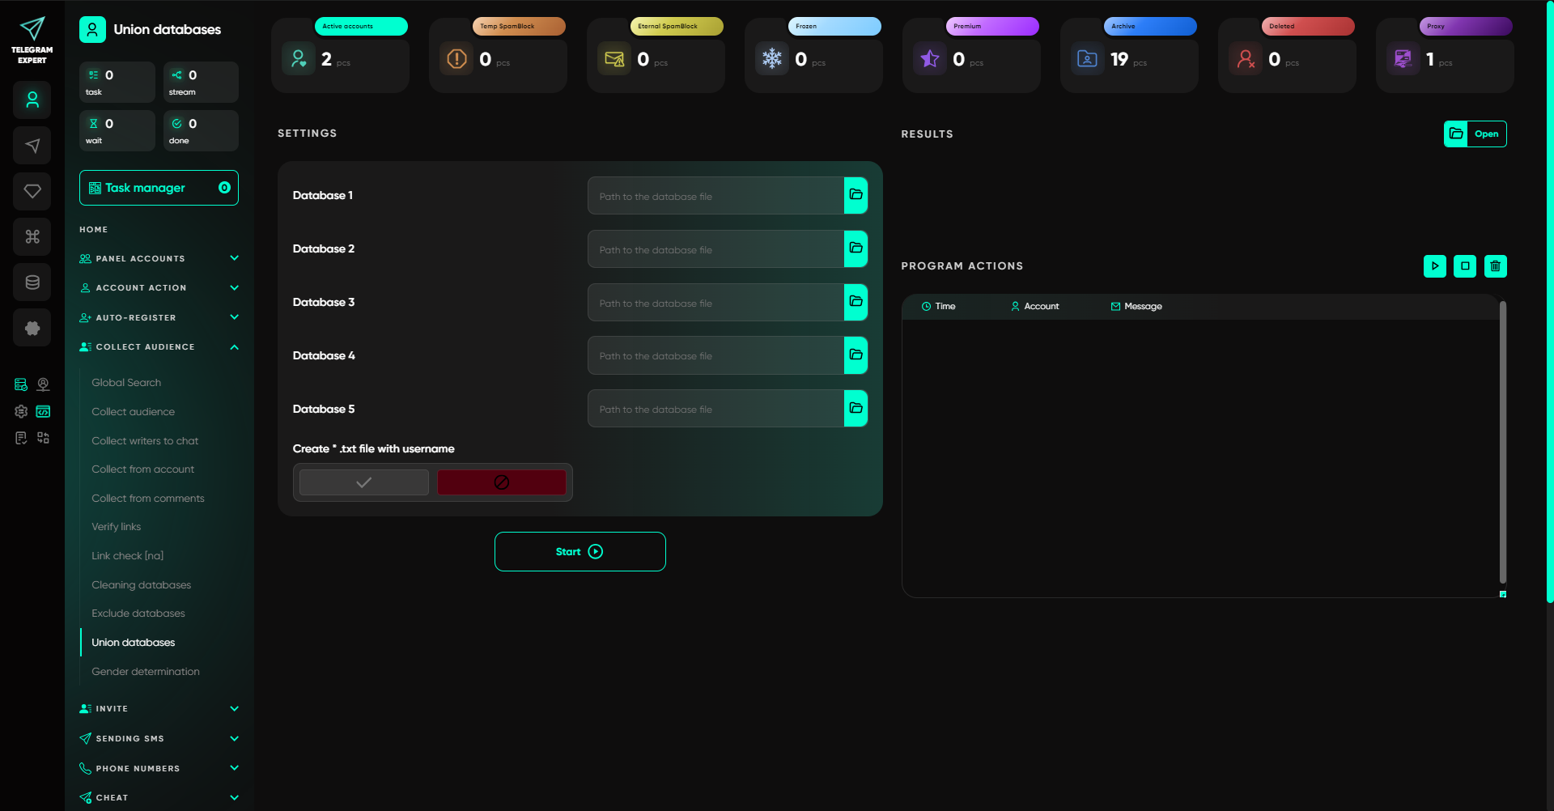1554x811 pixels.
Task: Click the Start button
Action: (580, 551)
